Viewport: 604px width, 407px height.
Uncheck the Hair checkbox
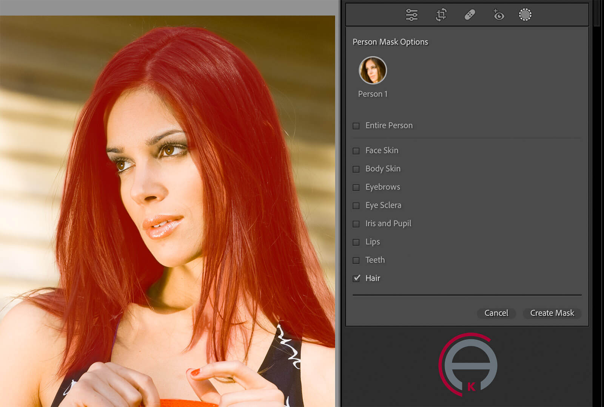[356, 279]
